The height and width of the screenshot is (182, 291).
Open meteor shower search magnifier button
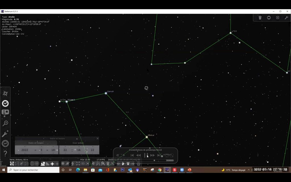pyautogui.click(x=103, y=164)
